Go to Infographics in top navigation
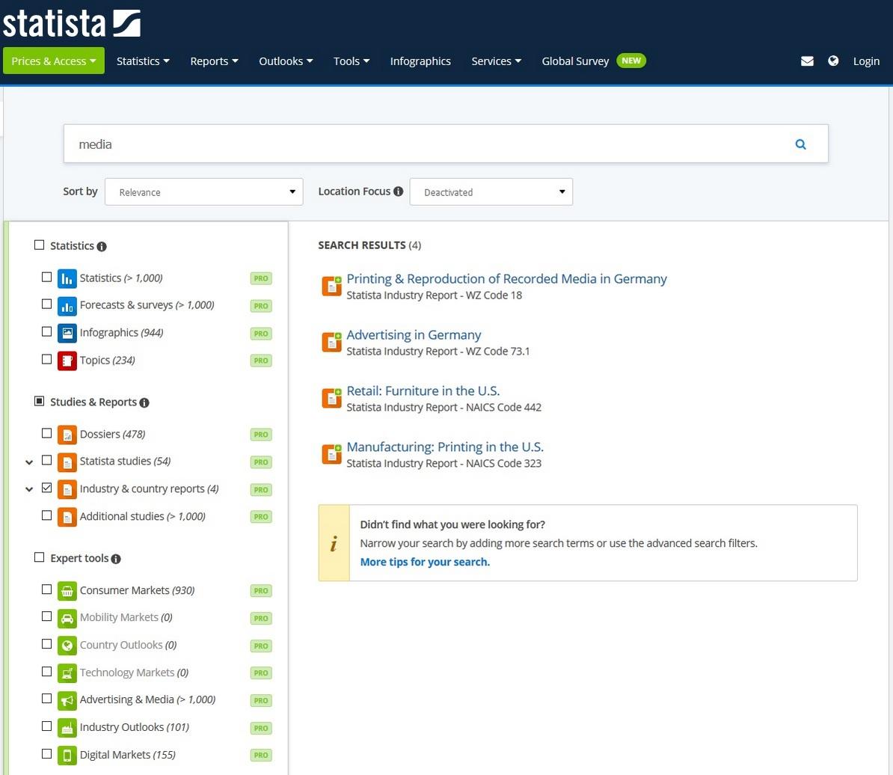 420,61
